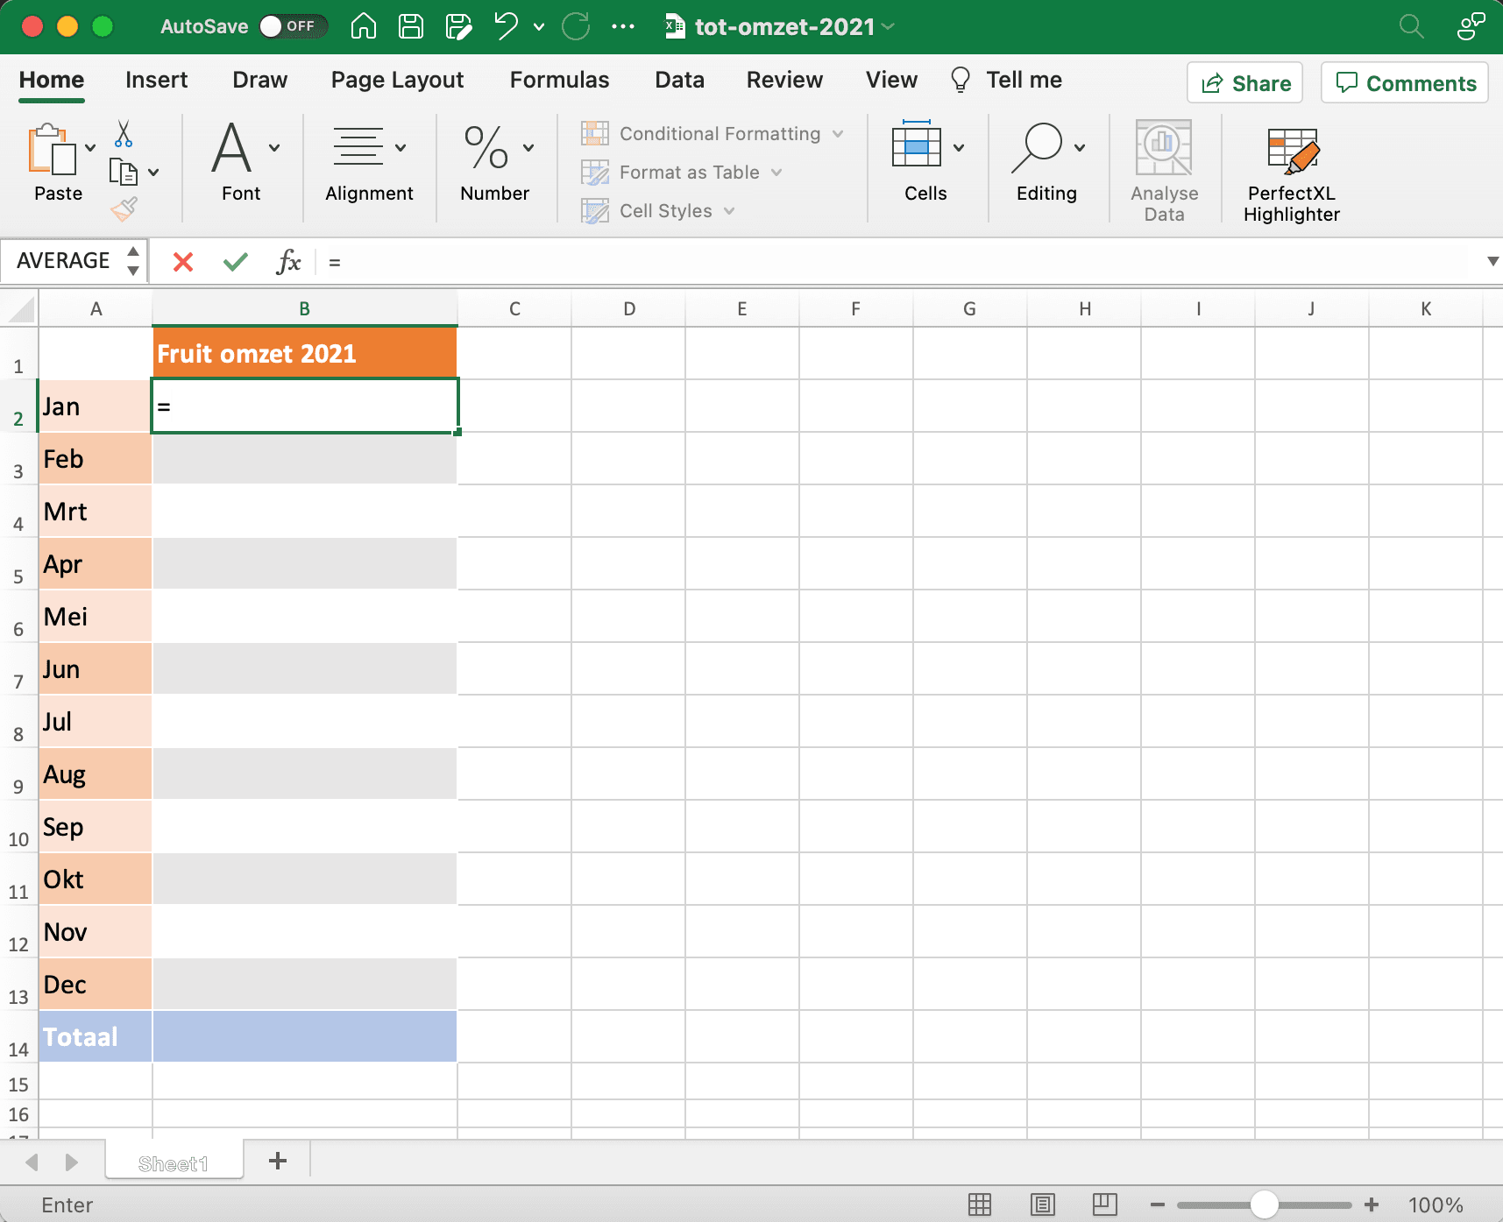The height and width of the screenshot is (1222, 1503).
Task: Open the Comments panel
Action: point(1404,82)
